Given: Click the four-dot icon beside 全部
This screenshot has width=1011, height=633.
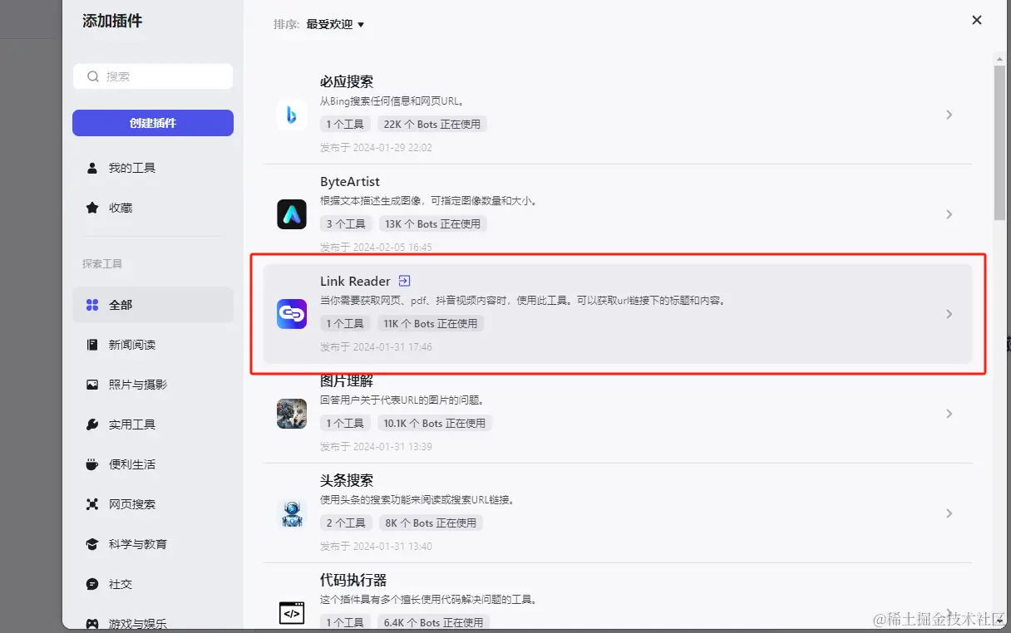Looking at the screenshot, I should 92,305.
